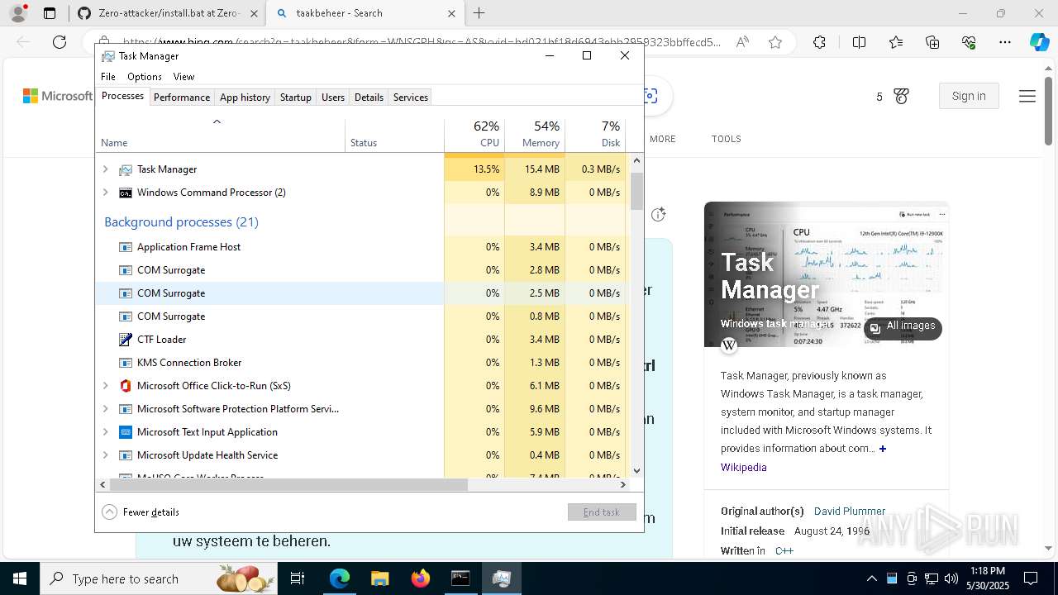Screen dimensions: 1058x595
Task: Open the David Plummer link
Action: click(850, 512)
